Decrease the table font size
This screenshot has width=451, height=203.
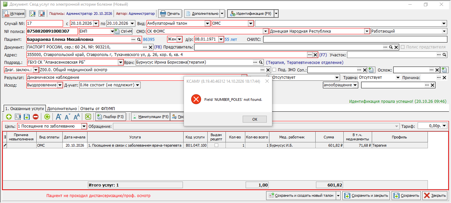67,117
